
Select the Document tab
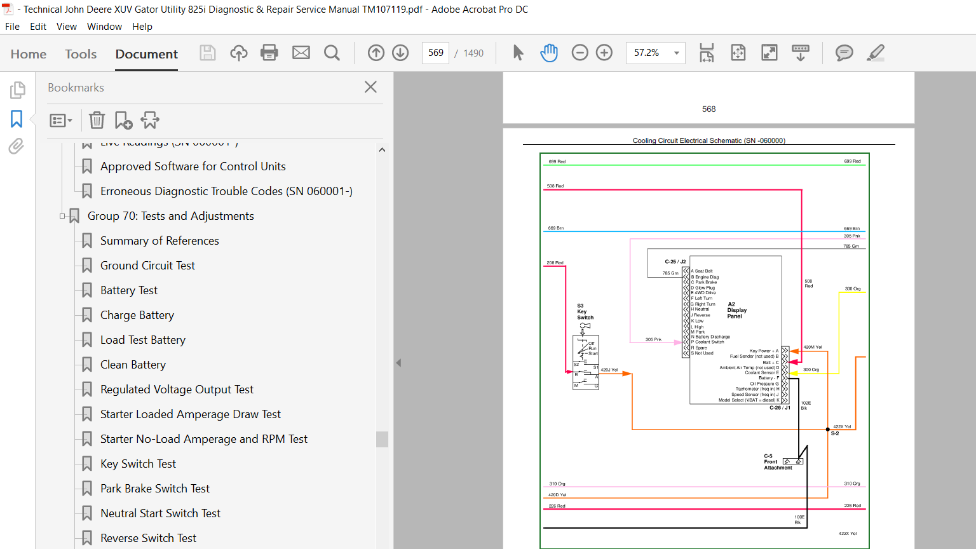point(147,54)
